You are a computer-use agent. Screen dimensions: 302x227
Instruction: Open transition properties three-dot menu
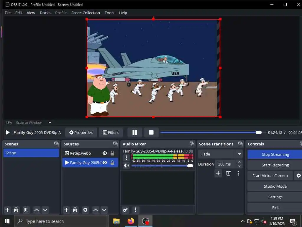[x=238, y=173]
